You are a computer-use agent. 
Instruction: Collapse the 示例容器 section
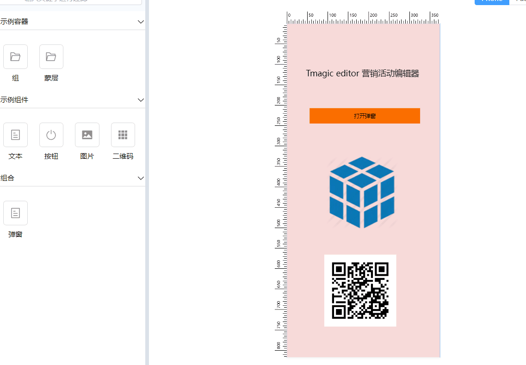click(x=141, y=21)
